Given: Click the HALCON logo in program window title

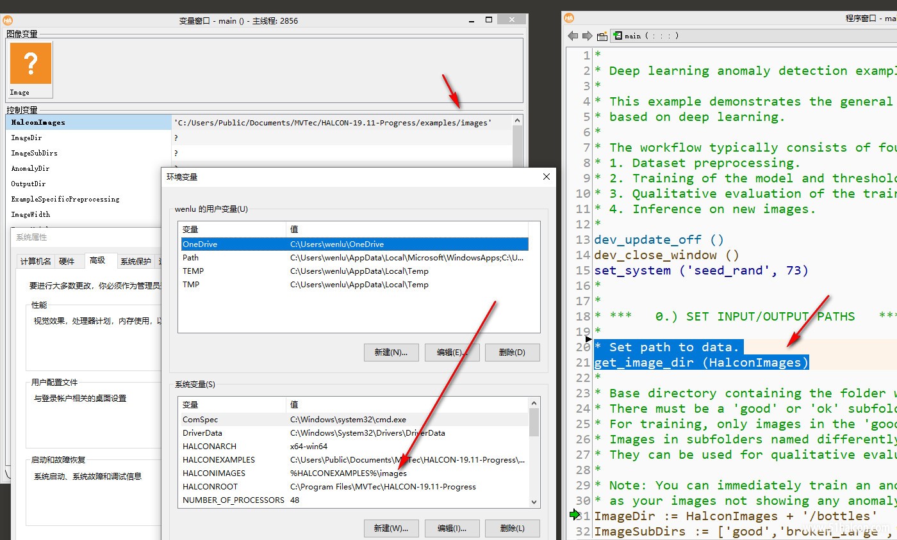Looking at the screenshot, I should point(569,18).
